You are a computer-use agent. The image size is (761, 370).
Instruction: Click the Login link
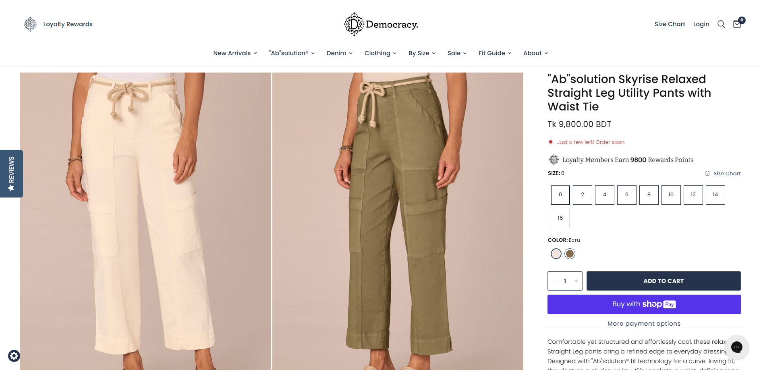701,24
